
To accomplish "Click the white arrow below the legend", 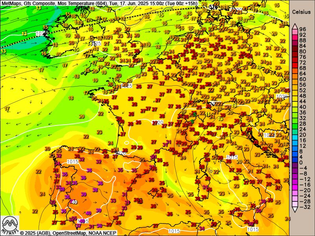I will point(294,210).
